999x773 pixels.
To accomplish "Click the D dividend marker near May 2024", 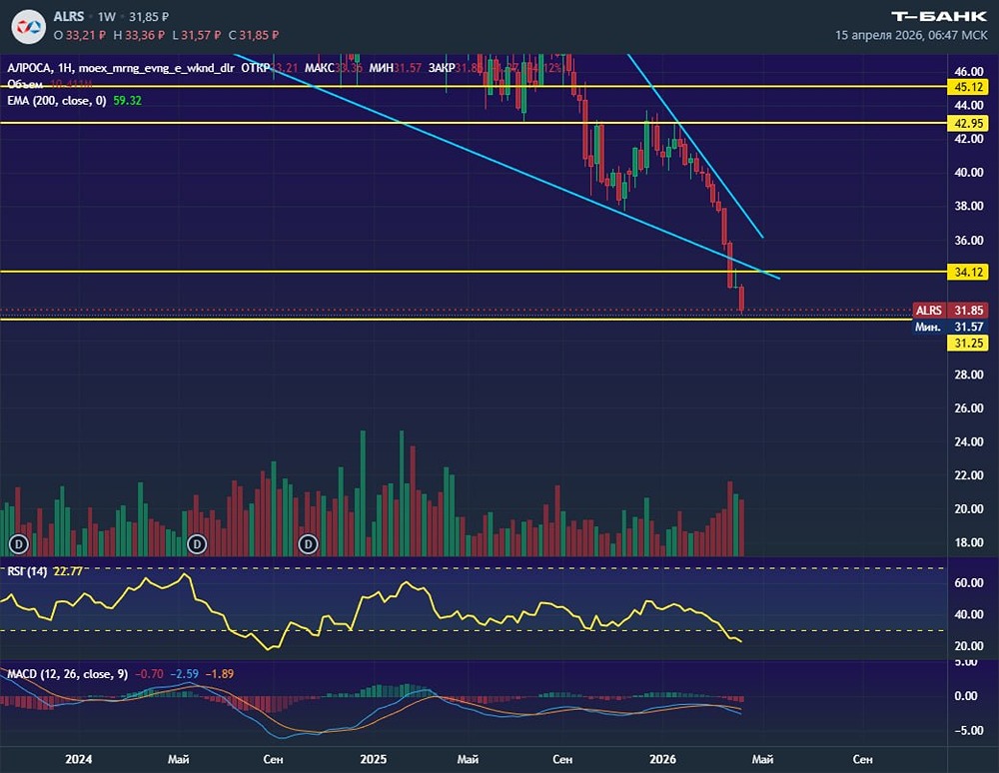I will click(197, 544).
